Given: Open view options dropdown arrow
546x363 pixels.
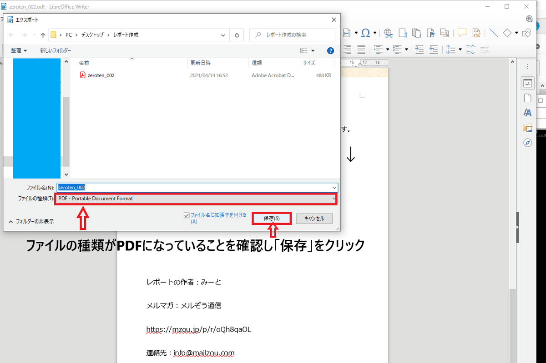Looking at the screenshot, I should 313,51.
